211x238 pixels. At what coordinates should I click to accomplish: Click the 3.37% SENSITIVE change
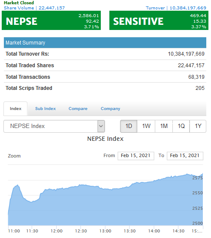199,27
